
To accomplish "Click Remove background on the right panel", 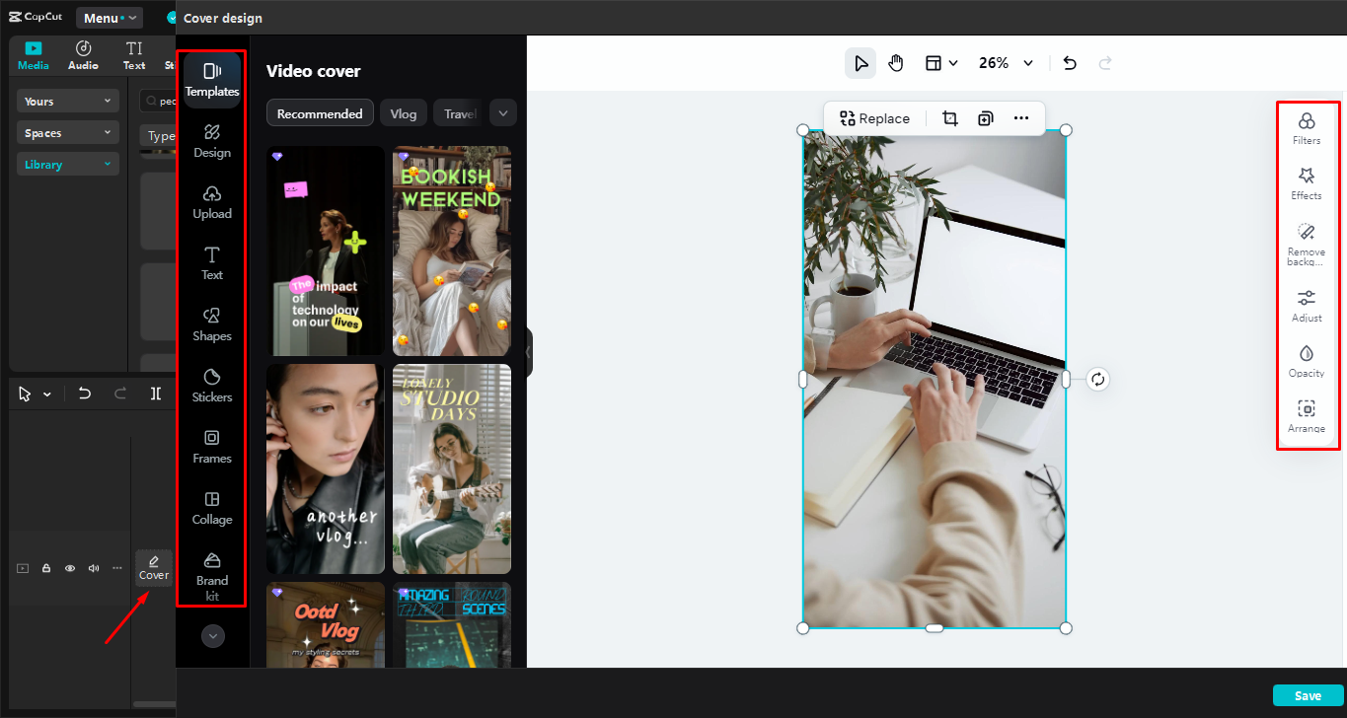I will click(1306, 242).
